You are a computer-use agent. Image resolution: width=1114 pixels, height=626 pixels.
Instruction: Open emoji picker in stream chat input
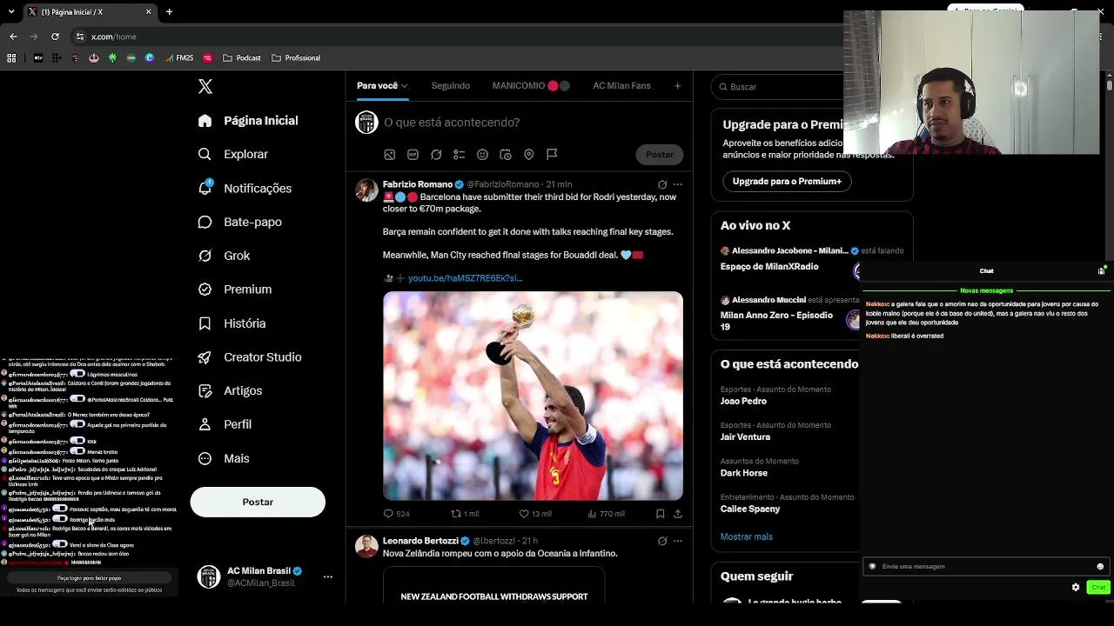[x=1100, y=567]
